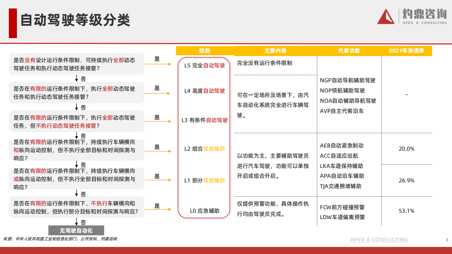
Task: Select the question box mentioning 横向和纵向运动控制，但不执行全部
Action: click(x=77, y=150)
